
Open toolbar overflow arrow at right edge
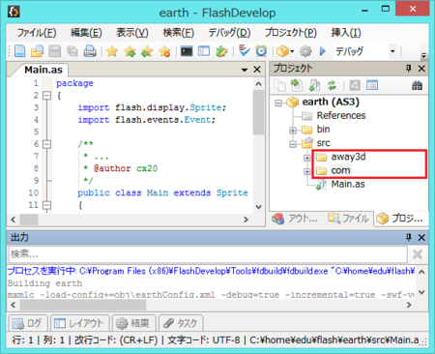click(424, 55)
